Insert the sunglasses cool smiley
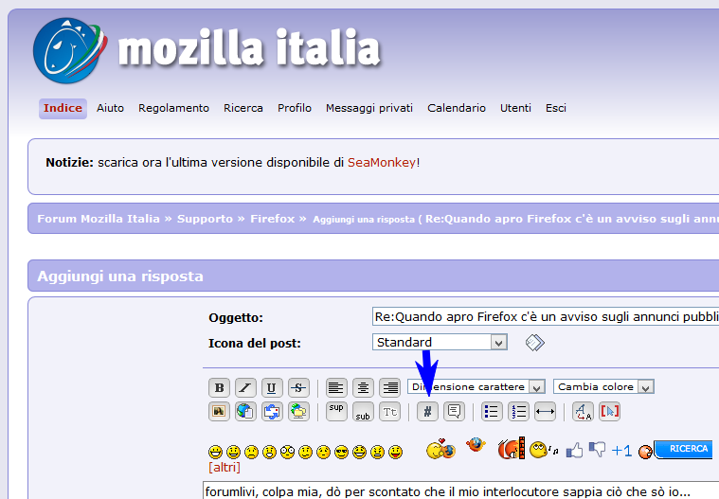This screenshot has width=719, height=499. coord(341,452)
